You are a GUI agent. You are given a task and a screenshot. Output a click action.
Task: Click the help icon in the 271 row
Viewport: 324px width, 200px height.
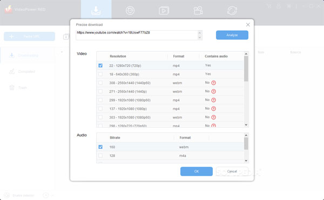click(214, 92)
